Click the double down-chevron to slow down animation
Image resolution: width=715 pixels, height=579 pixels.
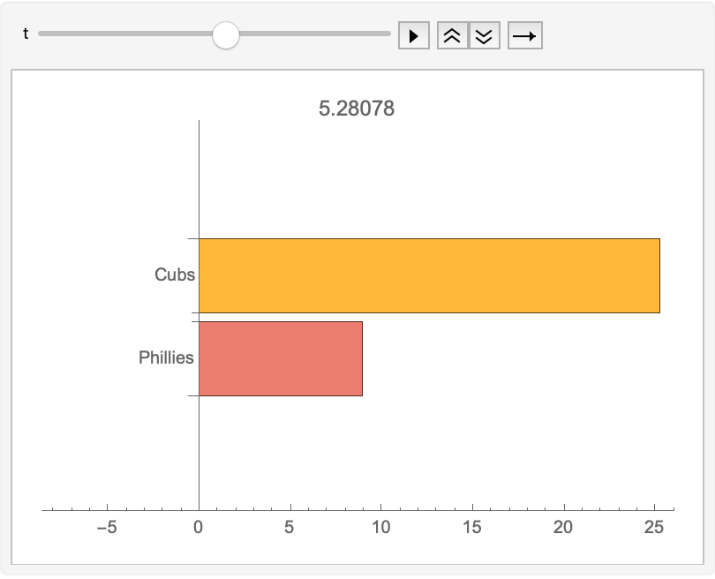pos(483,35)
